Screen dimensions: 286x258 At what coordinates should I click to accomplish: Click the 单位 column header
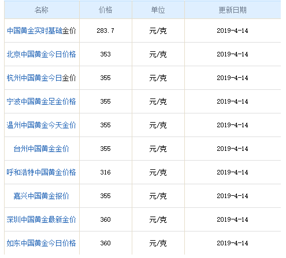158,10
